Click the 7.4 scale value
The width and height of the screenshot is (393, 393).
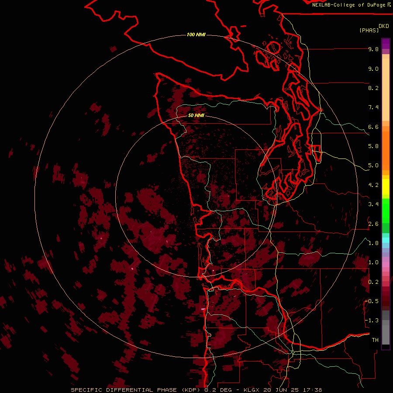coord(373,107)
